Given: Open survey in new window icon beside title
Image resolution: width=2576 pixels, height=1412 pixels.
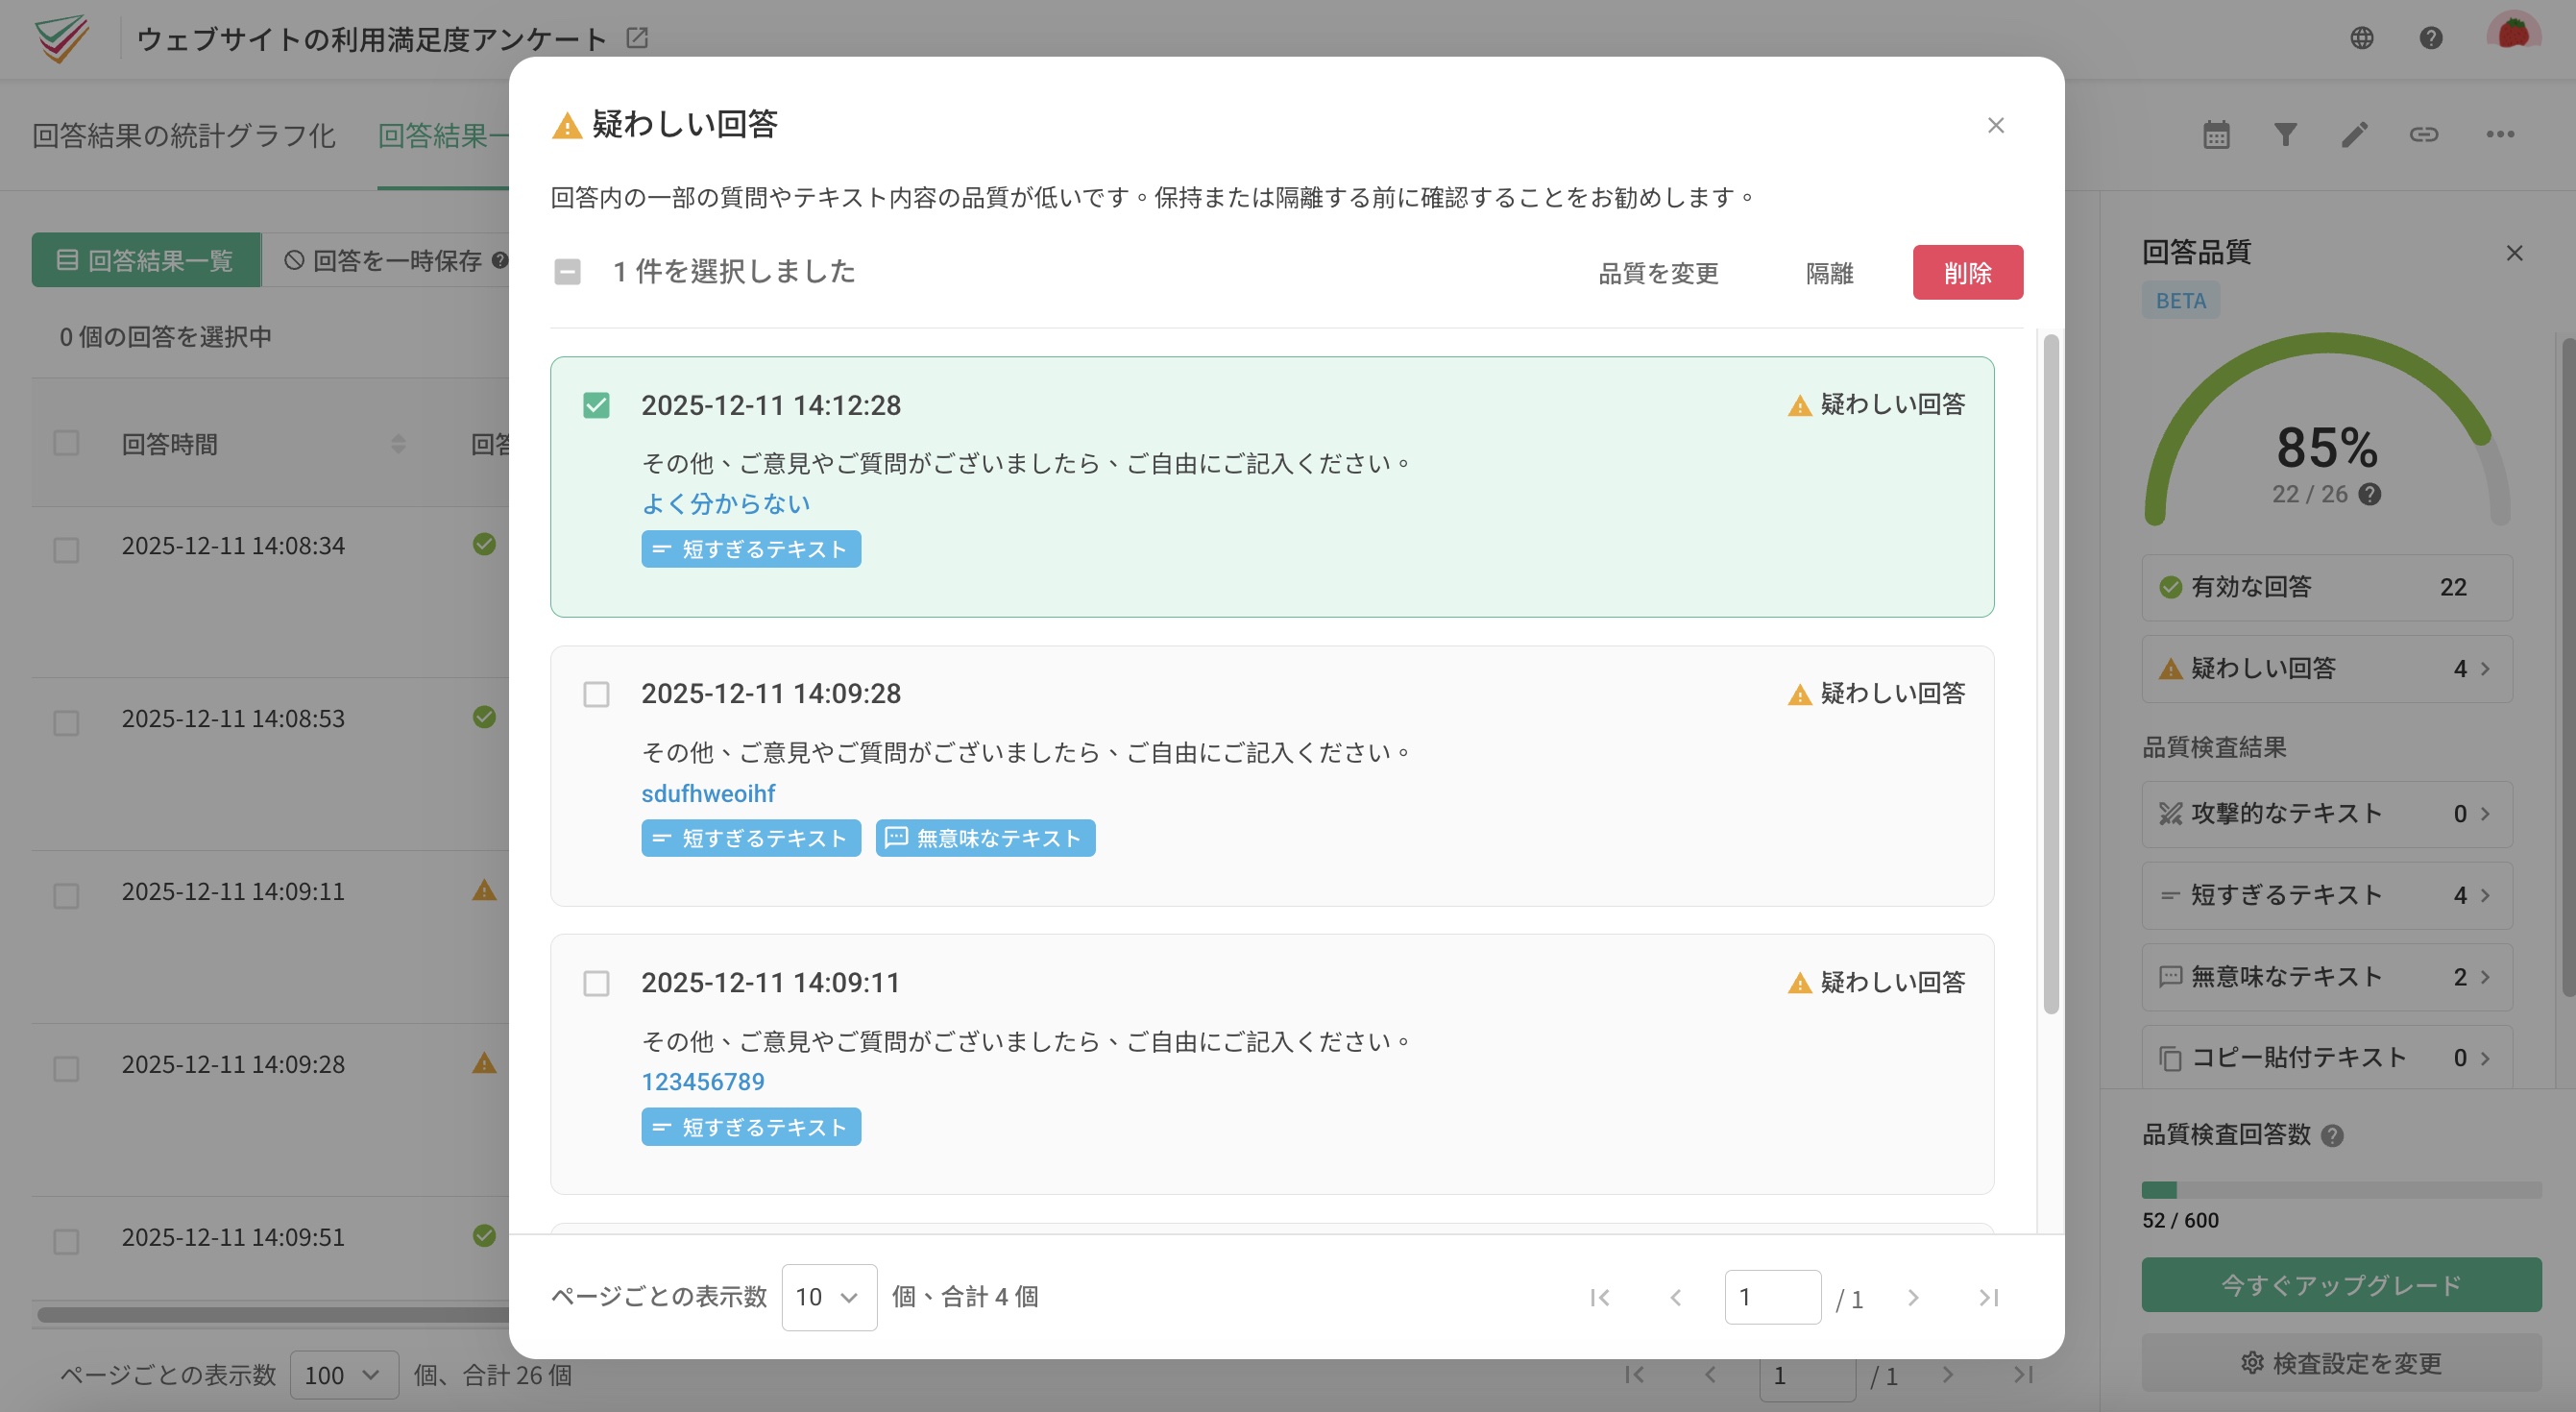Looking at the screenshot, I should (x=637, y=38).
